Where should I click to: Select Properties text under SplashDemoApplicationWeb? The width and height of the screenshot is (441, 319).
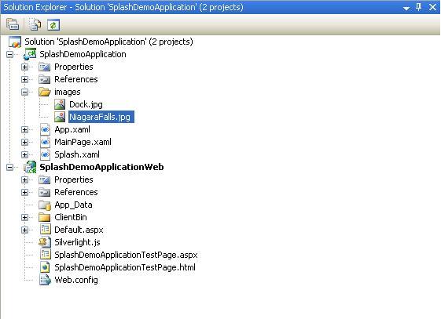(x=74, y=180)
